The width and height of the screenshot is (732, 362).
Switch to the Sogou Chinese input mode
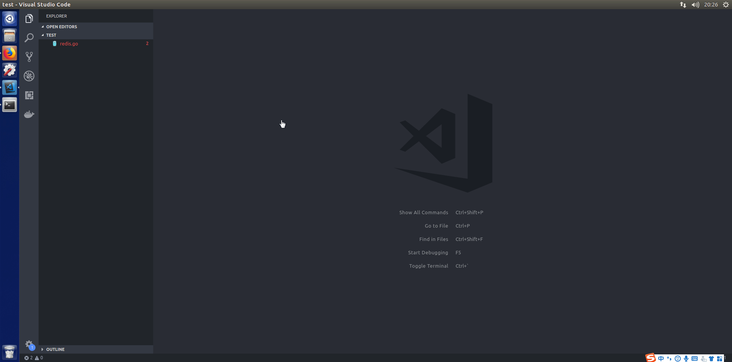click(661, 358)
